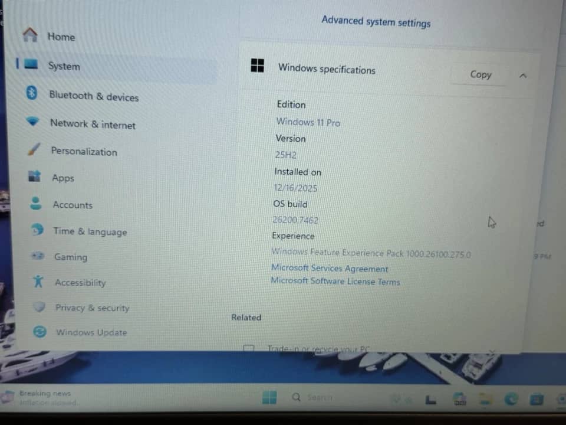This screenshot has height=425, width=566.
Task: Launch Microsoft Edge from the taskbar
Action: click(511, 400)
